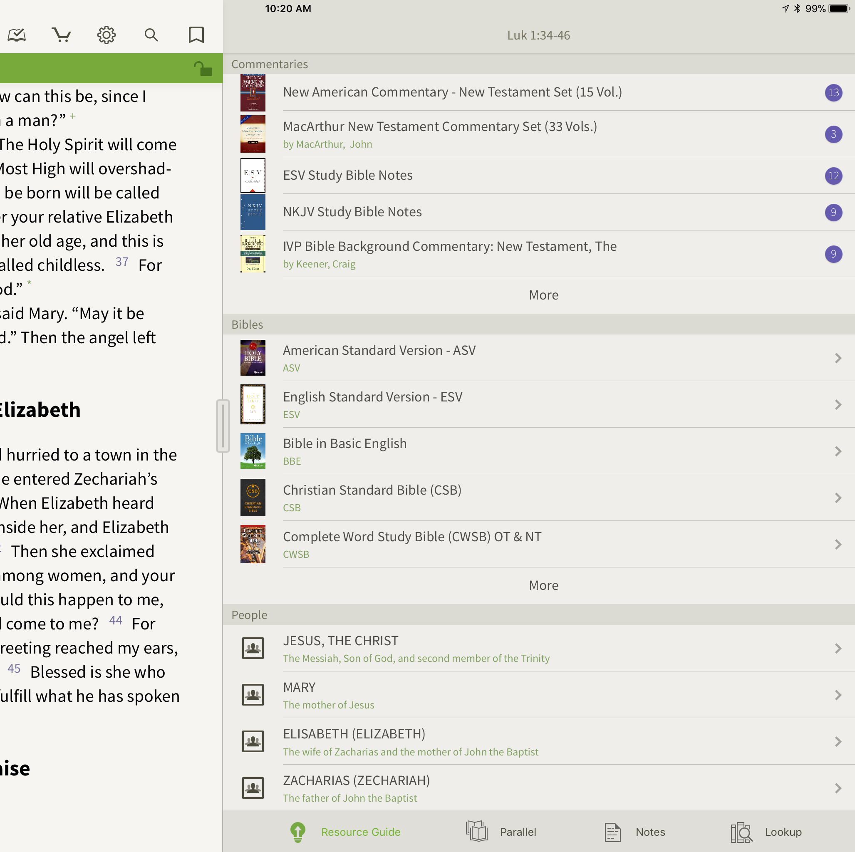The width and height of the screenshot is (855, 852).
Task: Switch to Resource Guide tab
Action: point(345,832)
